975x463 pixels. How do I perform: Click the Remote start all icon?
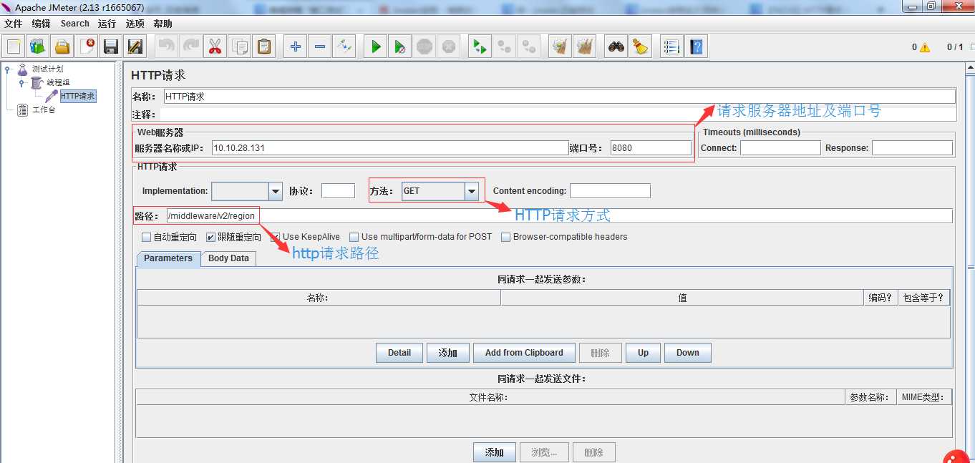click(480, 47)
